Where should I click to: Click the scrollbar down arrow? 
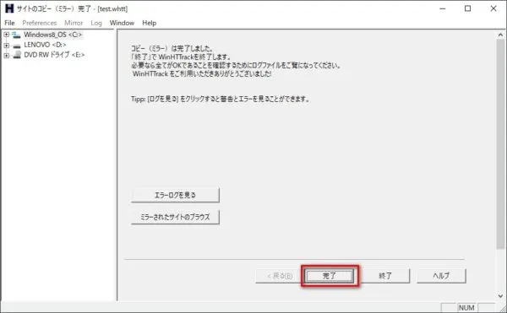(x=500, y=296)
